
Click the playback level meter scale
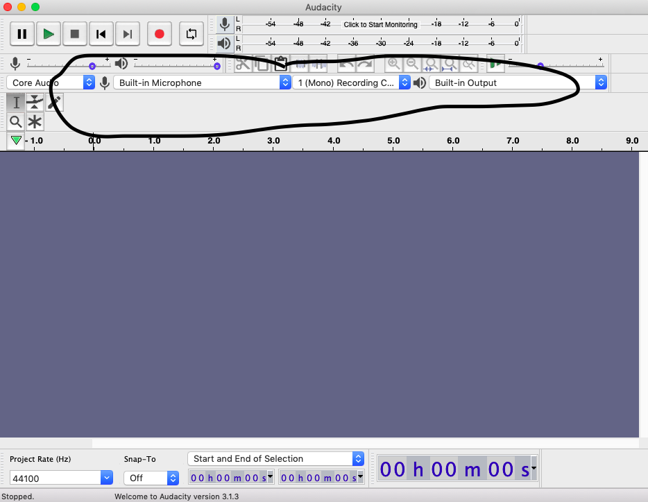(381, 43)
